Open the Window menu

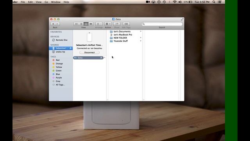[x=55, y=2]
